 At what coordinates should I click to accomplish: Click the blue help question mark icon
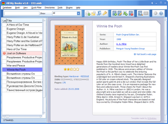tap(161, 13)
